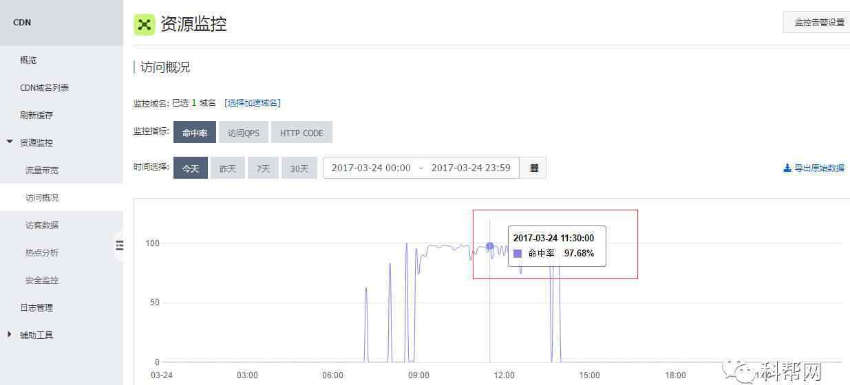850x385 pixels.
Task: Click the start date 2017-03-24 00:00 field
Action: pyautogui.click(x=371, y=168)
